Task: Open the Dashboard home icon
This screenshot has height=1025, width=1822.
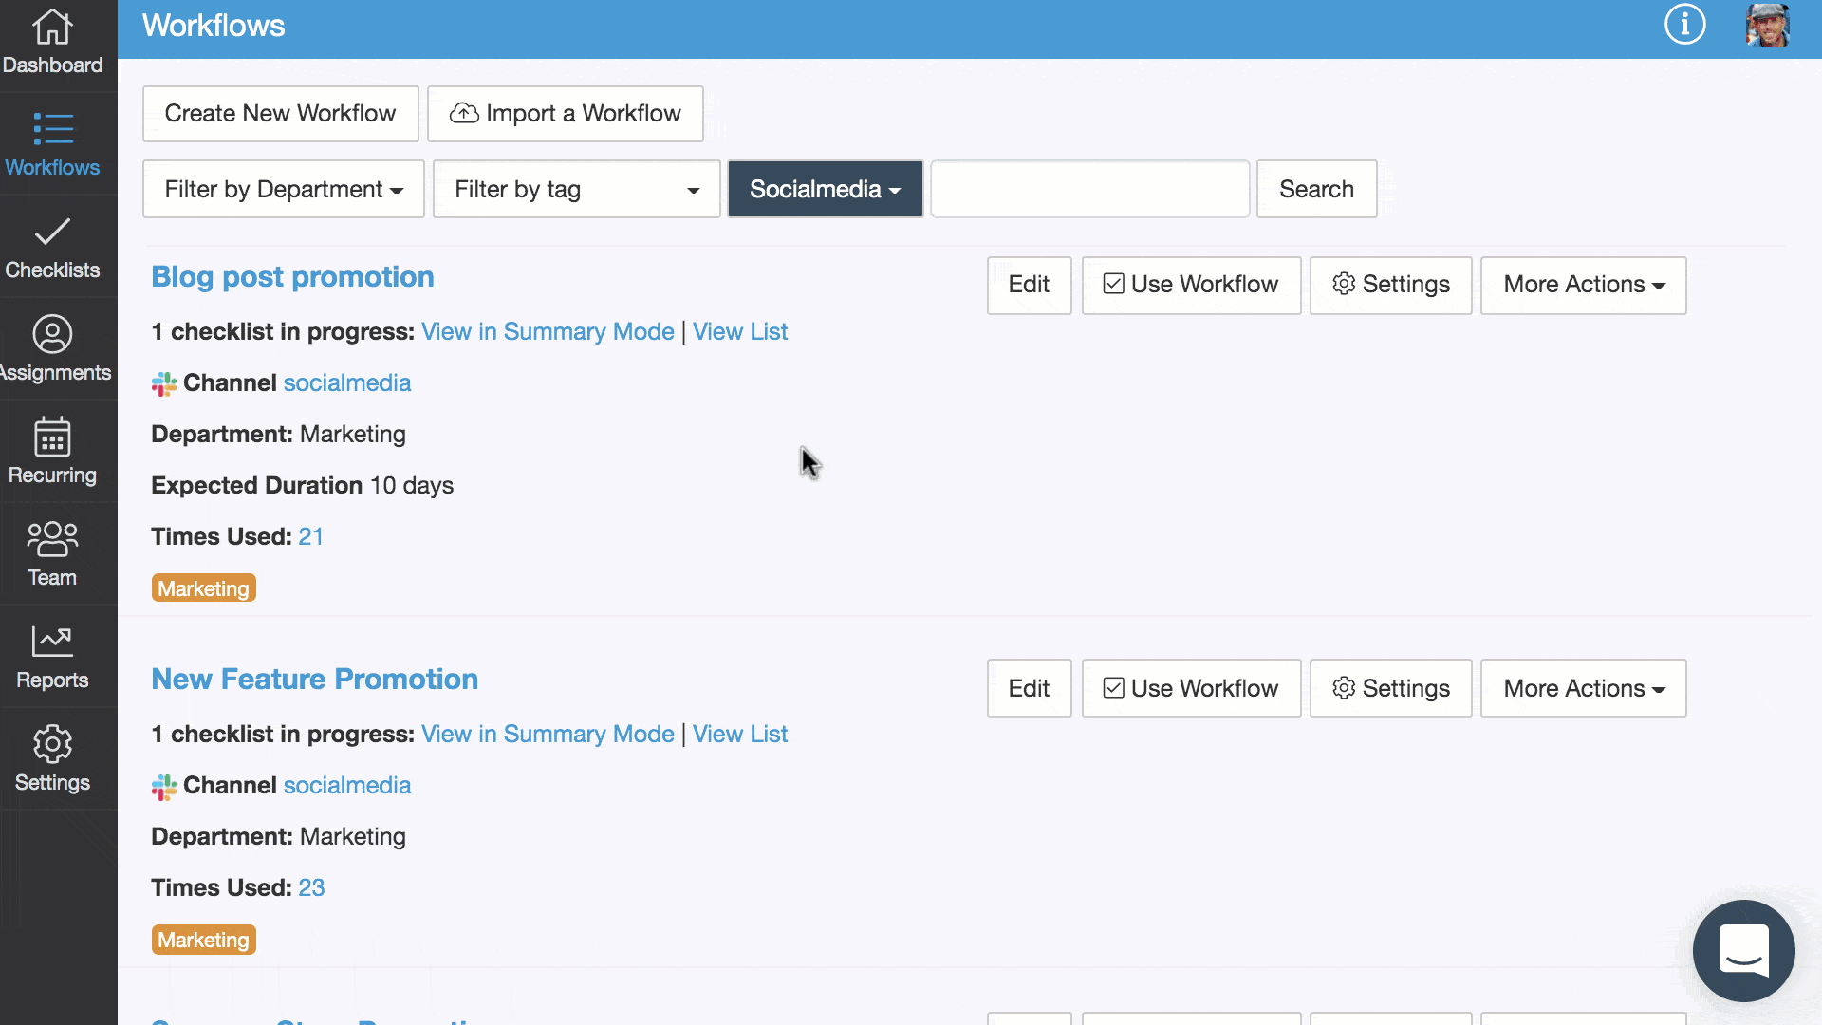Action: [x=52, y=28]
